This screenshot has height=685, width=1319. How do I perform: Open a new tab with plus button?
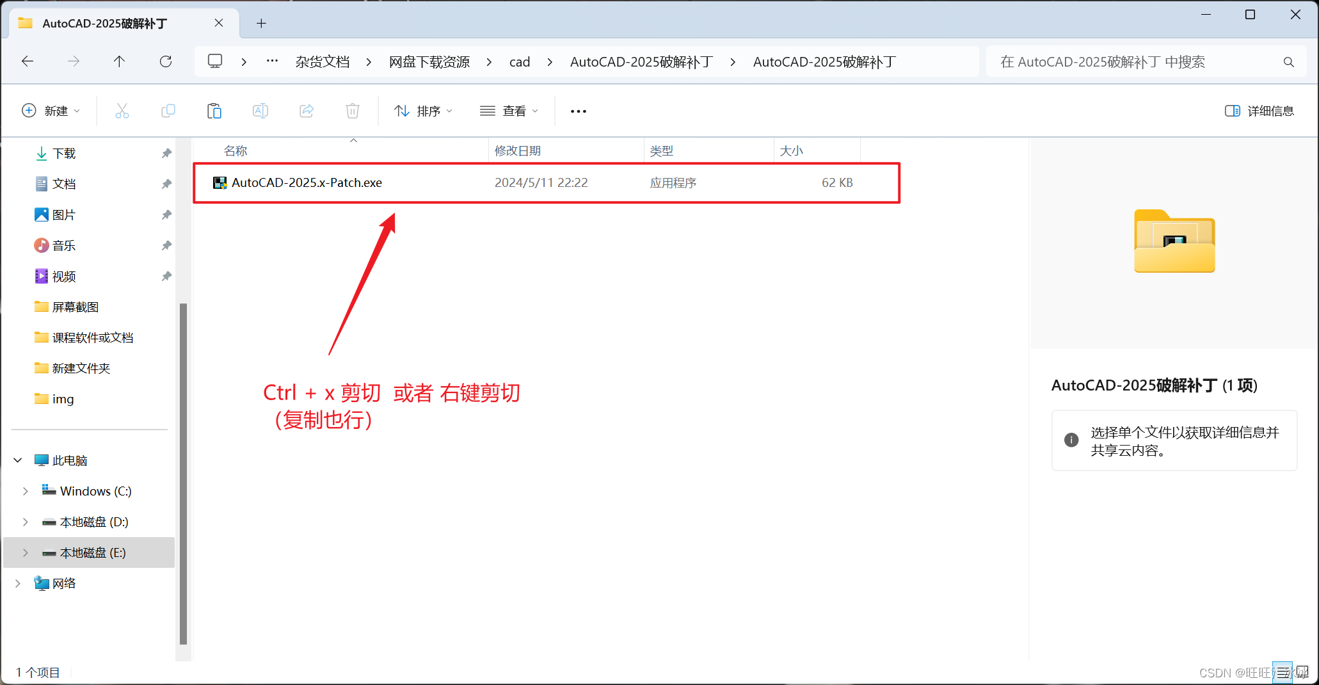[x=261, y=23]
